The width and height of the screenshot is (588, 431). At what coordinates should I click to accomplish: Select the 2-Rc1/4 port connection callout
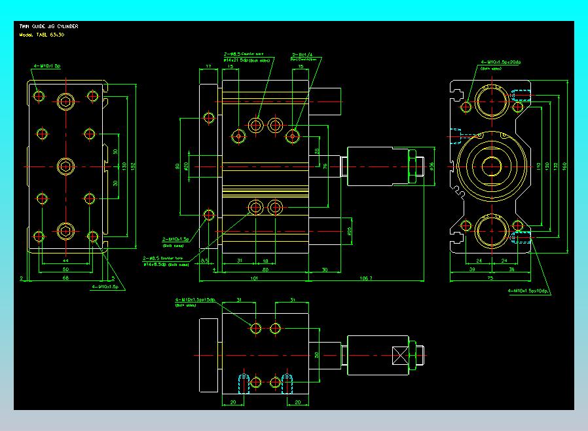pos(303,56)
